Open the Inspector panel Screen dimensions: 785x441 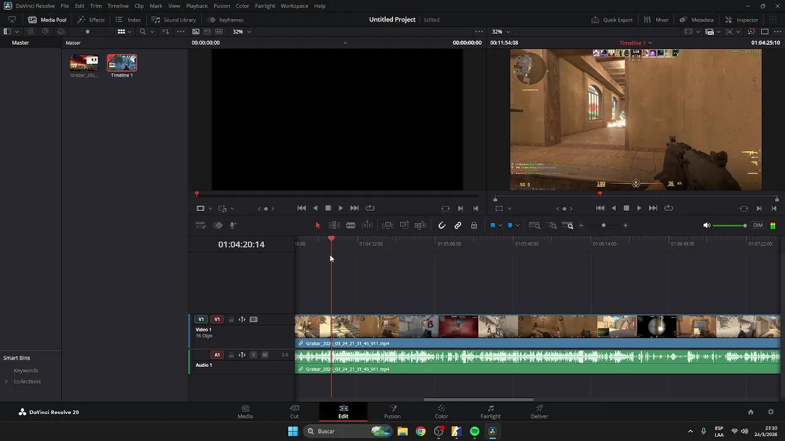coord(741,20)
